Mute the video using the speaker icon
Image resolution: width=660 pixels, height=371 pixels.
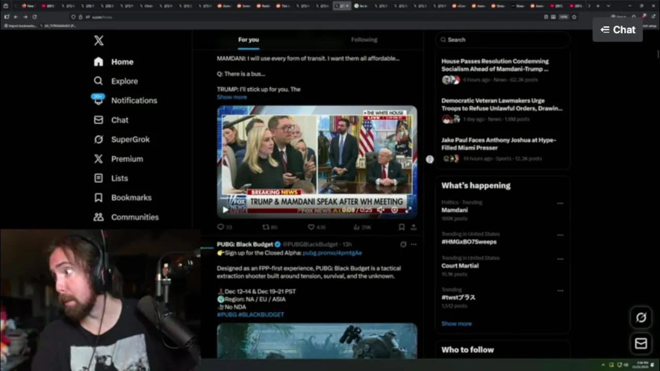[380, 210]
